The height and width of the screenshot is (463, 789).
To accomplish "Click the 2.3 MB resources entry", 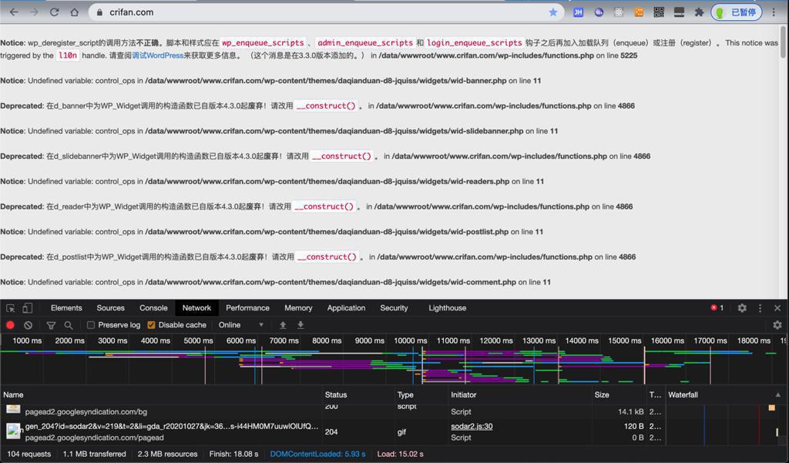I will point(167,454).
